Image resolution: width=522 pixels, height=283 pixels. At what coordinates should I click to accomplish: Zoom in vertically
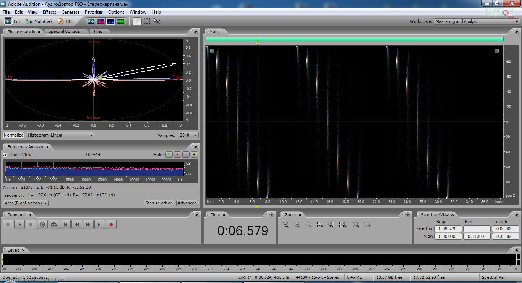356,225
